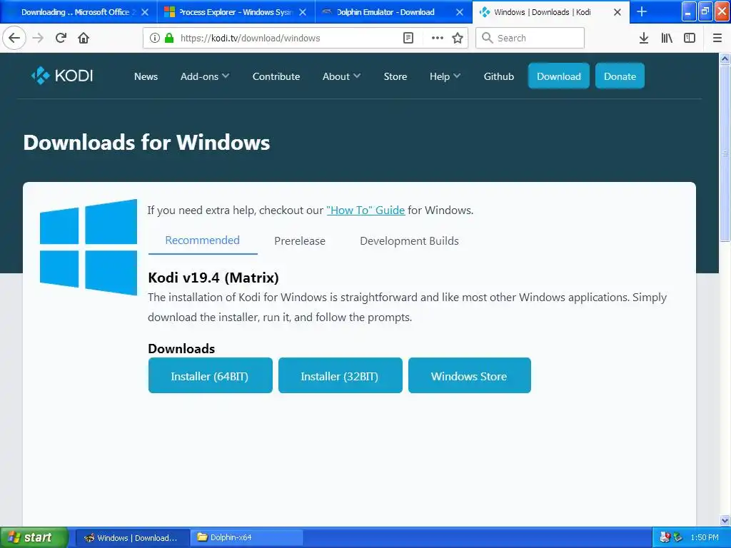Click the Donate button

click(x=620, y=76)
